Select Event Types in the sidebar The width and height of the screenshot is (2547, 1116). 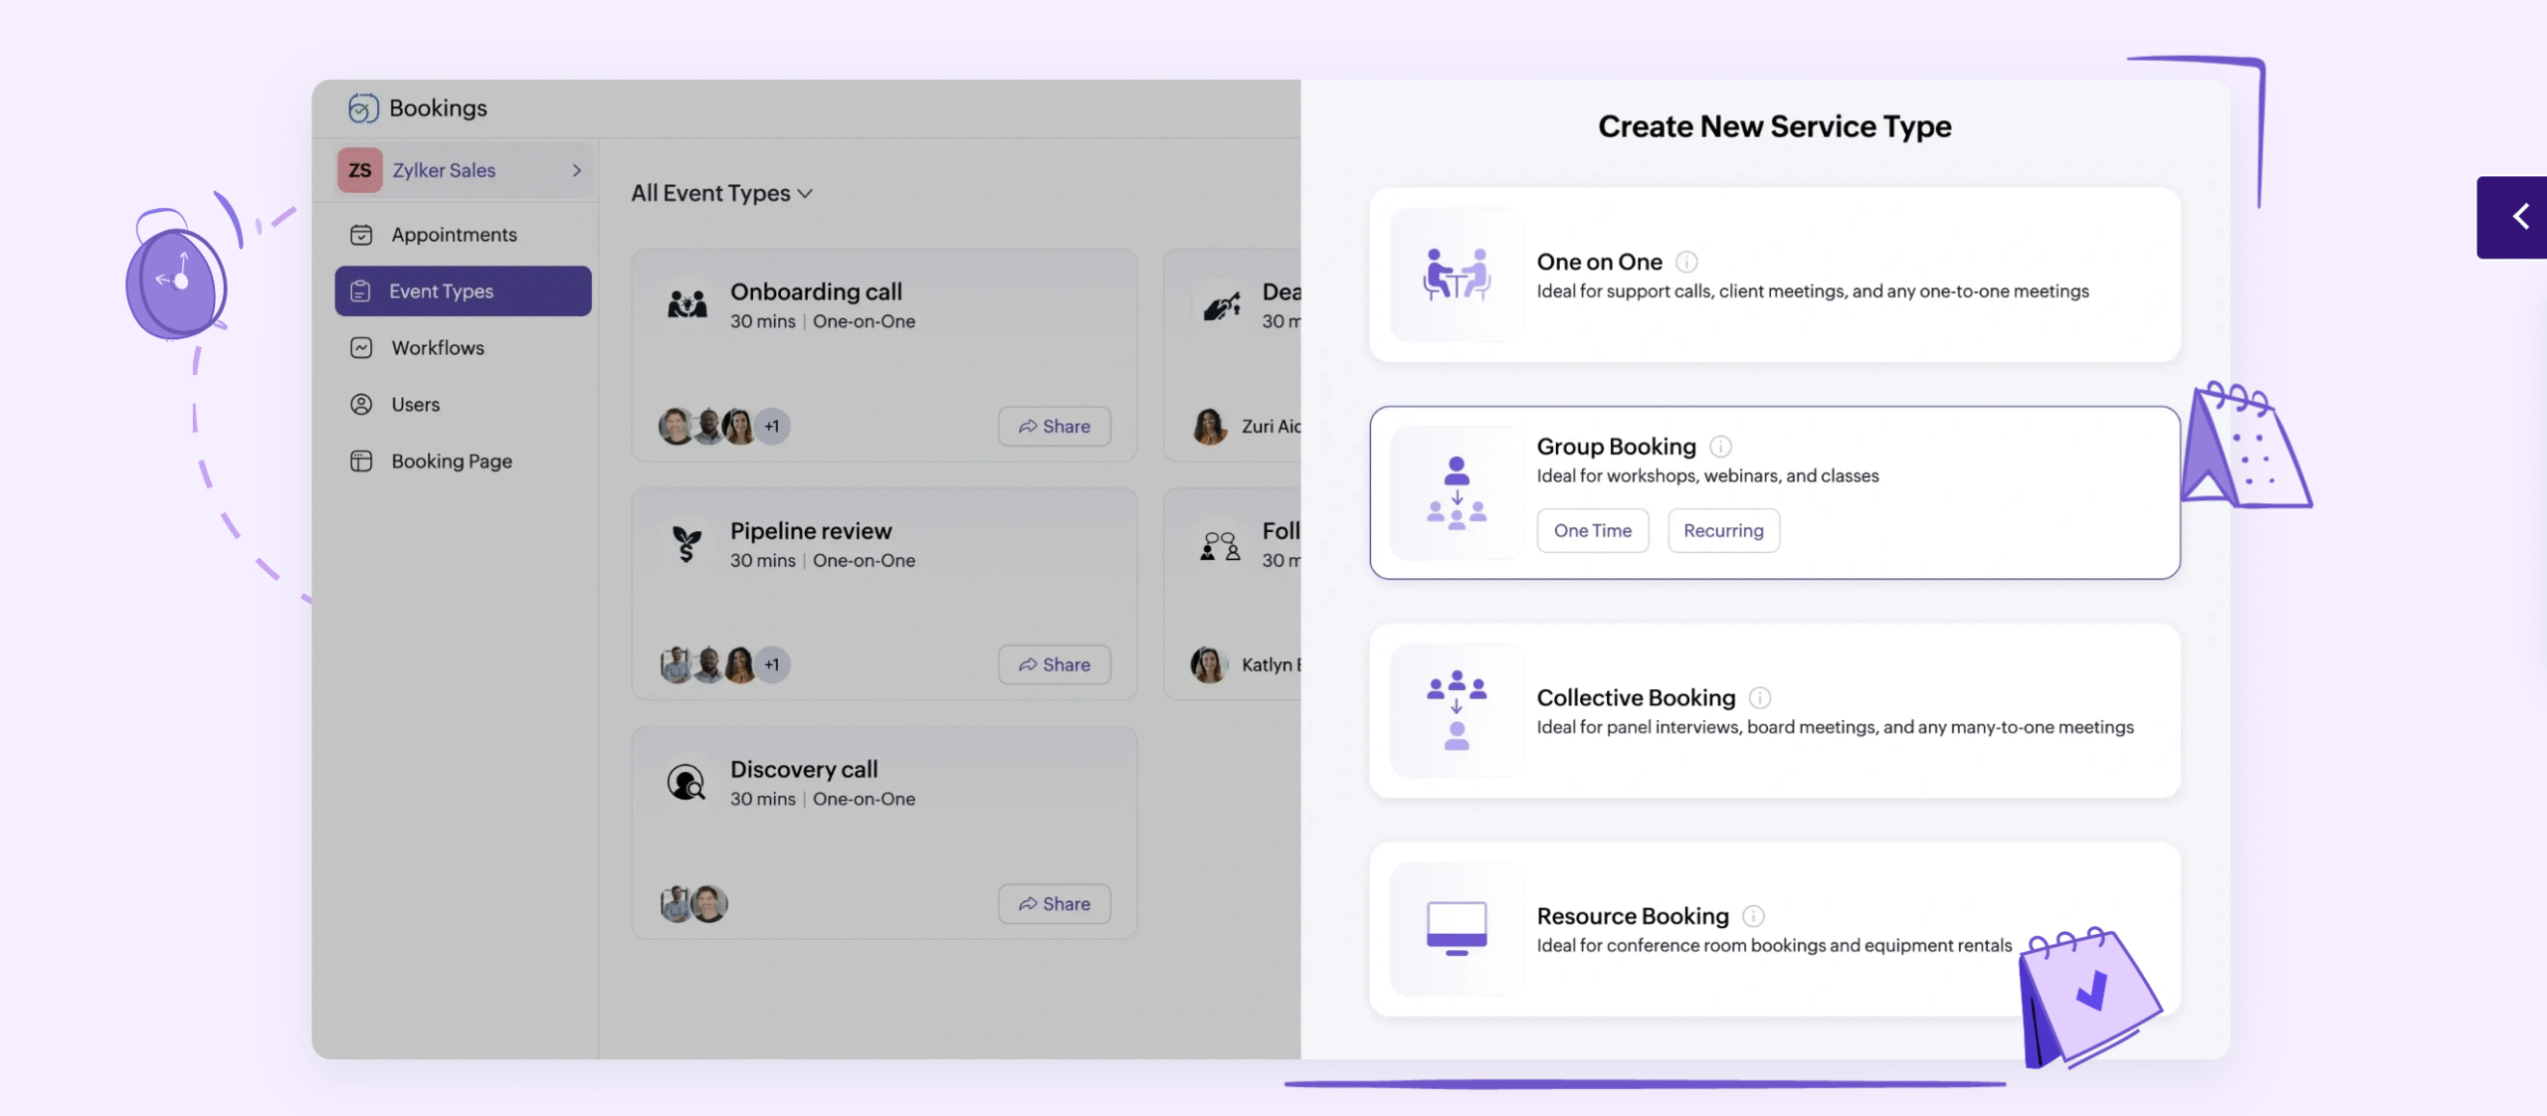pyautogui.click(x=464, y=290)
